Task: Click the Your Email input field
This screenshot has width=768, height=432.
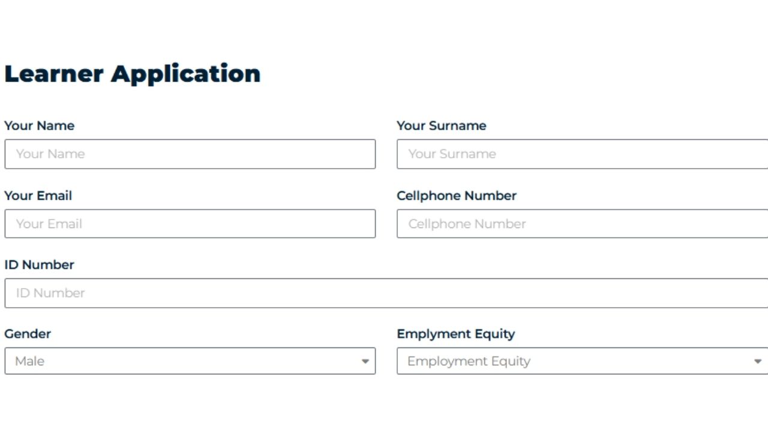Action: tap(190, 223)
